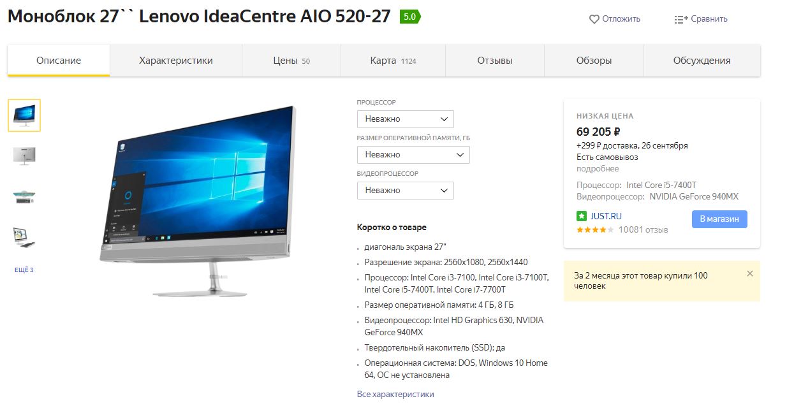Open the Размер оперативной памяти dropdown

pos(413,154)
